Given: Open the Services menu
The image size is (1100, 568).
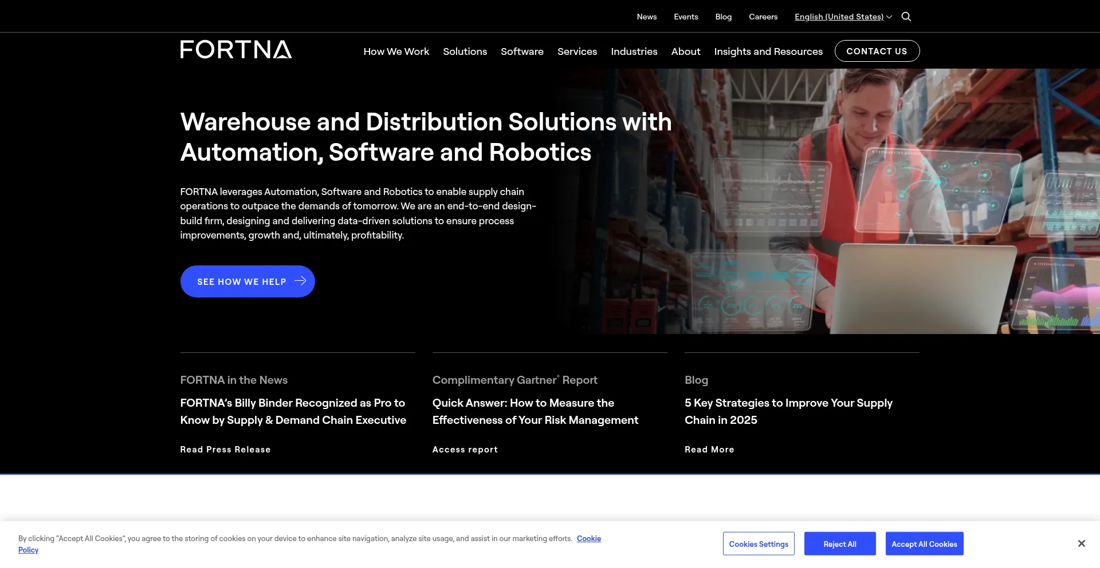Looking at the screenshot, I should point(577,51).
